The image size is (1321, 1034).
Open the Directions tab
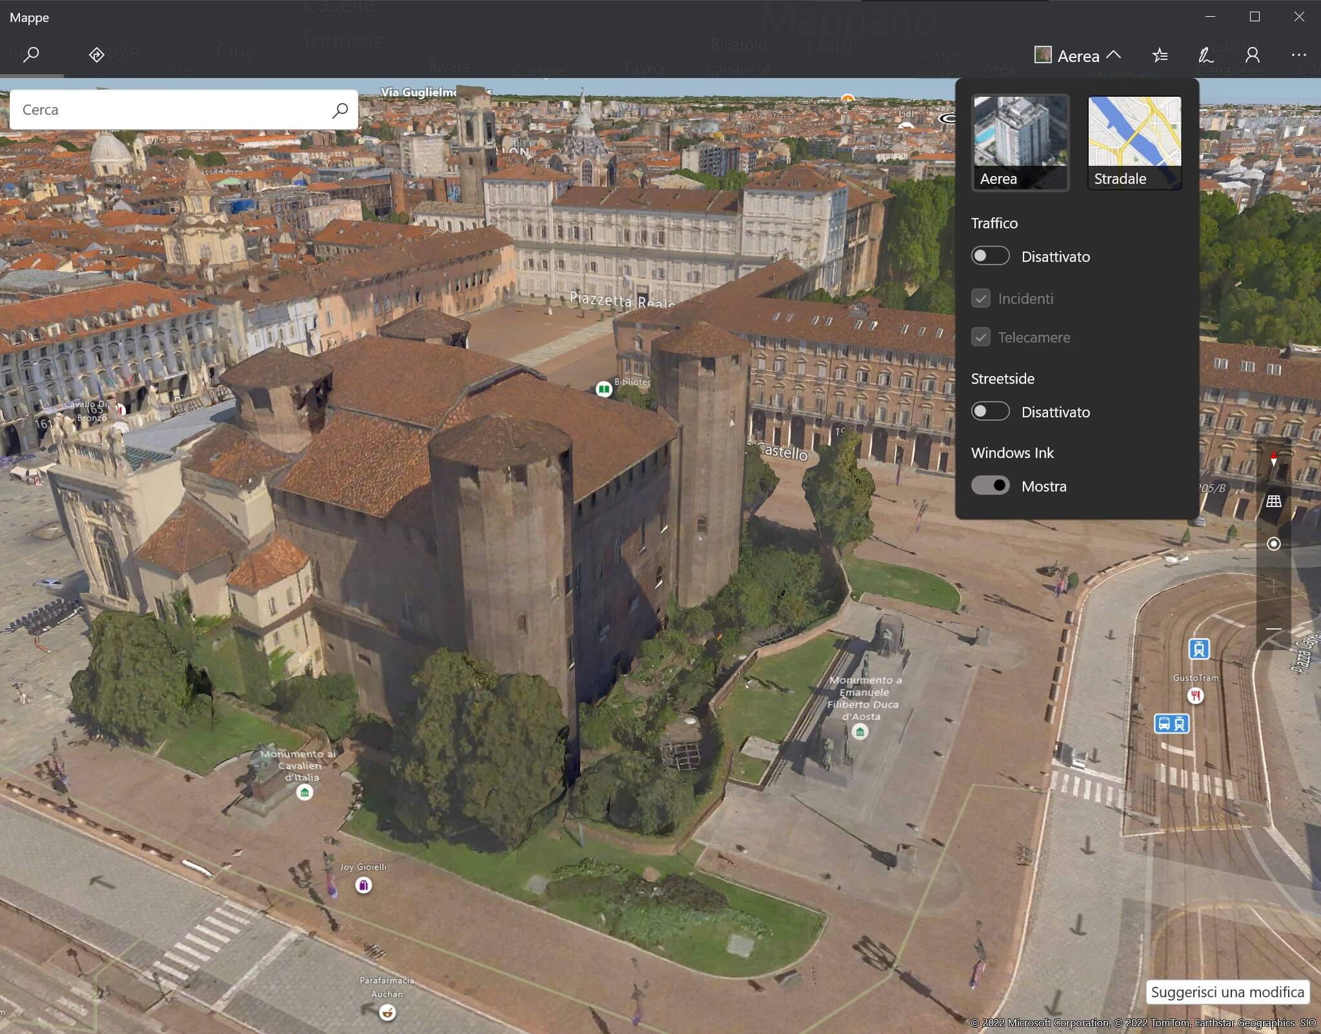click(x=96, y=55)
